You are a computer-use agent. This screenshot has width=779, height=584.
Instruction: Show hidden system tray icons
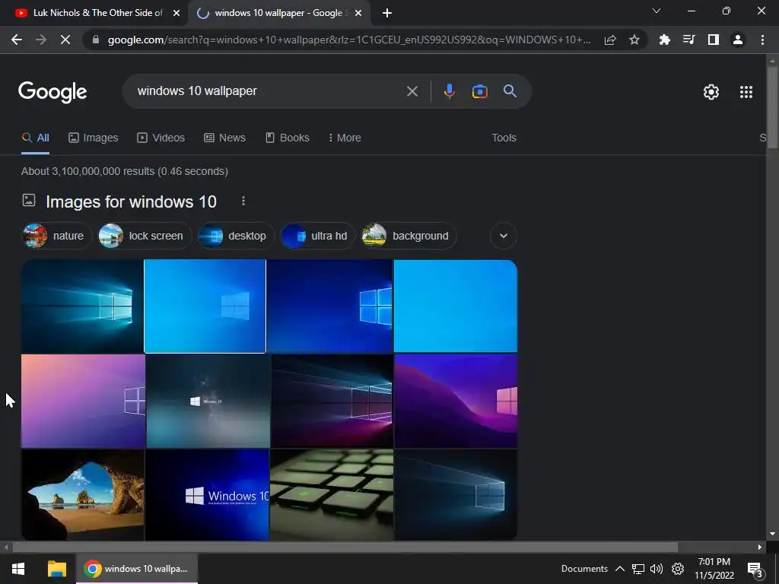pos(620,569)
